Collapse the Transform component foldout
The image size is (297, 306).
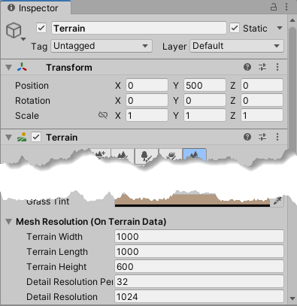[9, 67]
